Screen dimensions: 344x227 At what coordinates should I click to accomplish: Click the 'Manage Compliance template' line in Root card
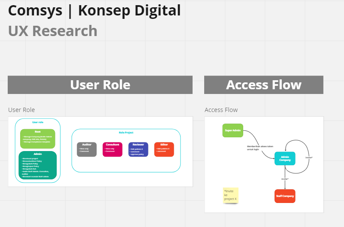(36, 142)
